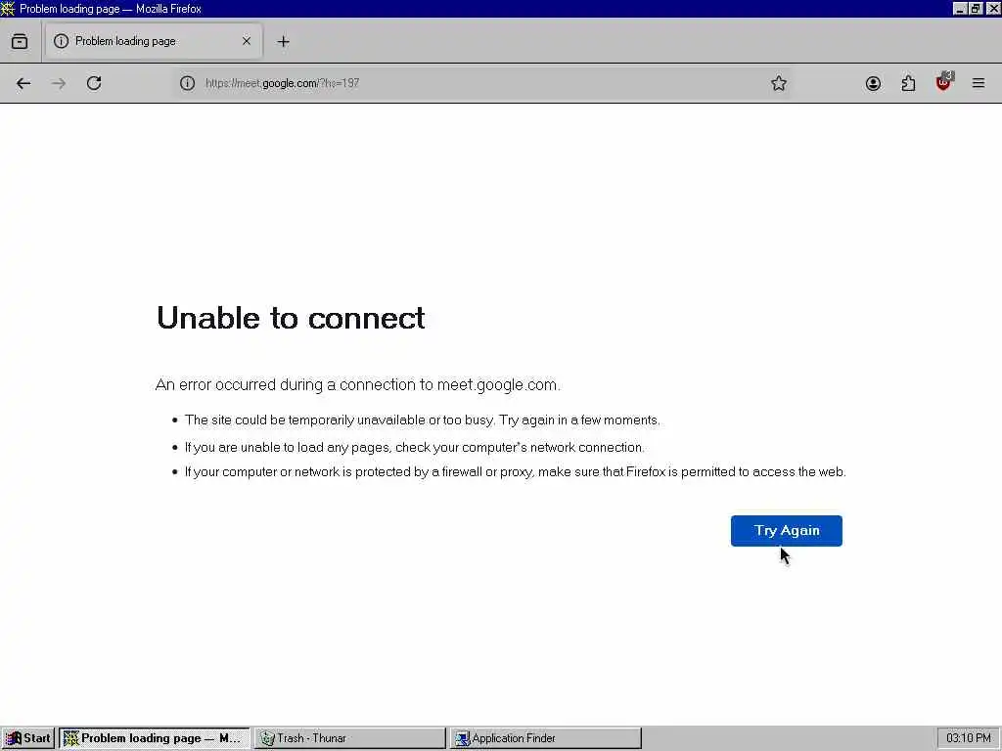Image resolution: width=1002 pixels, height=751 pixels.
Task: Select Problem loading page taskbar entry
Action: click(x=155, y=738)
